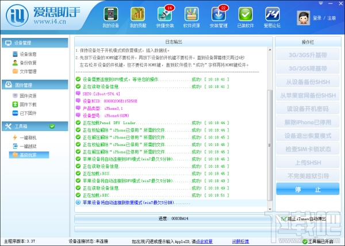The height and width of the screenshot is (246, 345).
Task: Open 文件管理 in the sidebar
Action: (x=24, y=71)
